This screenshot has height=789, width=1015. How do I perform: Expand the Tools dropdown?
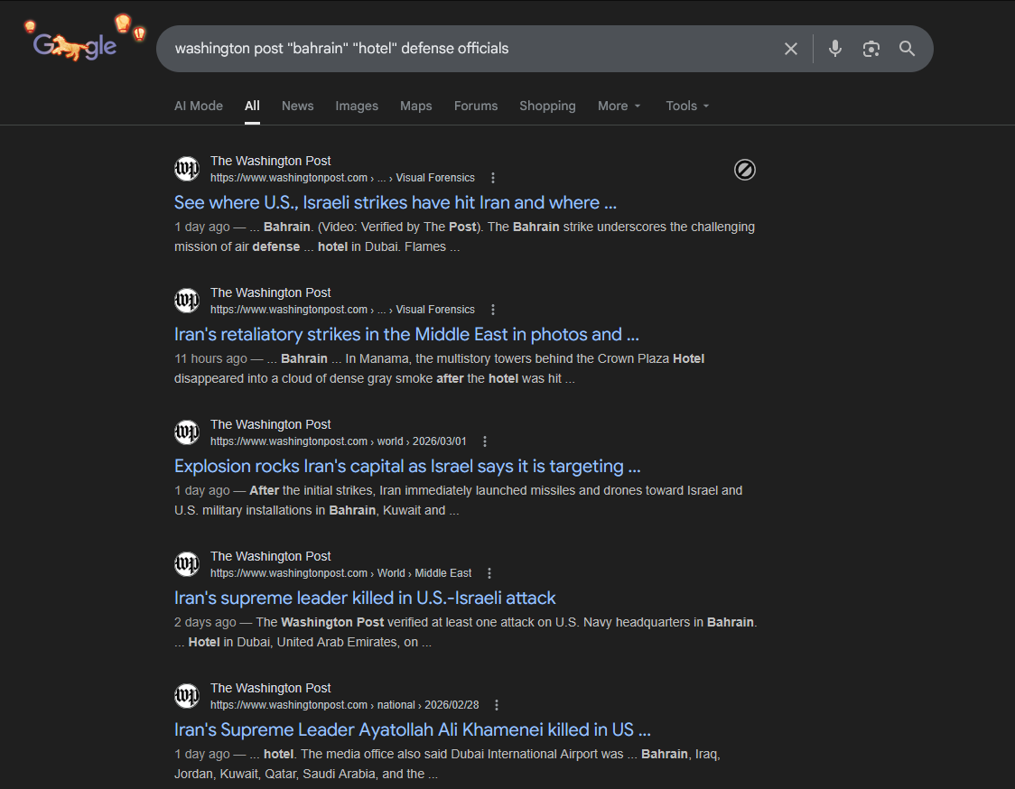tap(687, 106)
